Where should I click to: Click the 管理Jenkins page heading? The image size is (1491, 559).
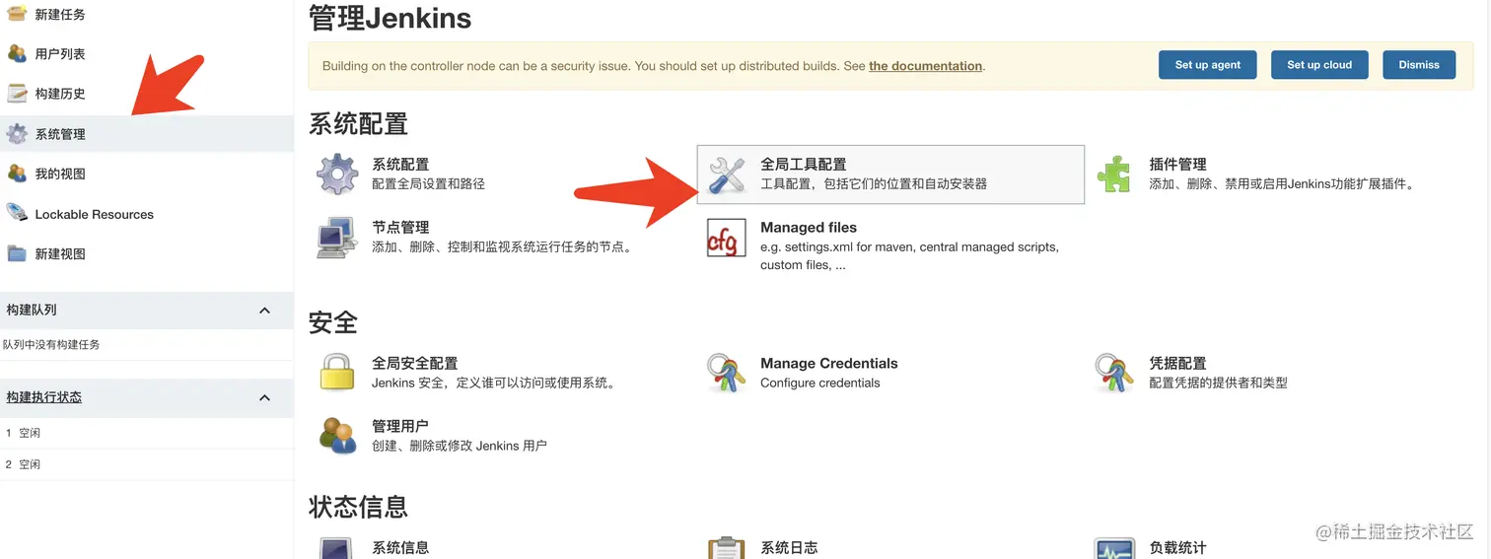390,18
